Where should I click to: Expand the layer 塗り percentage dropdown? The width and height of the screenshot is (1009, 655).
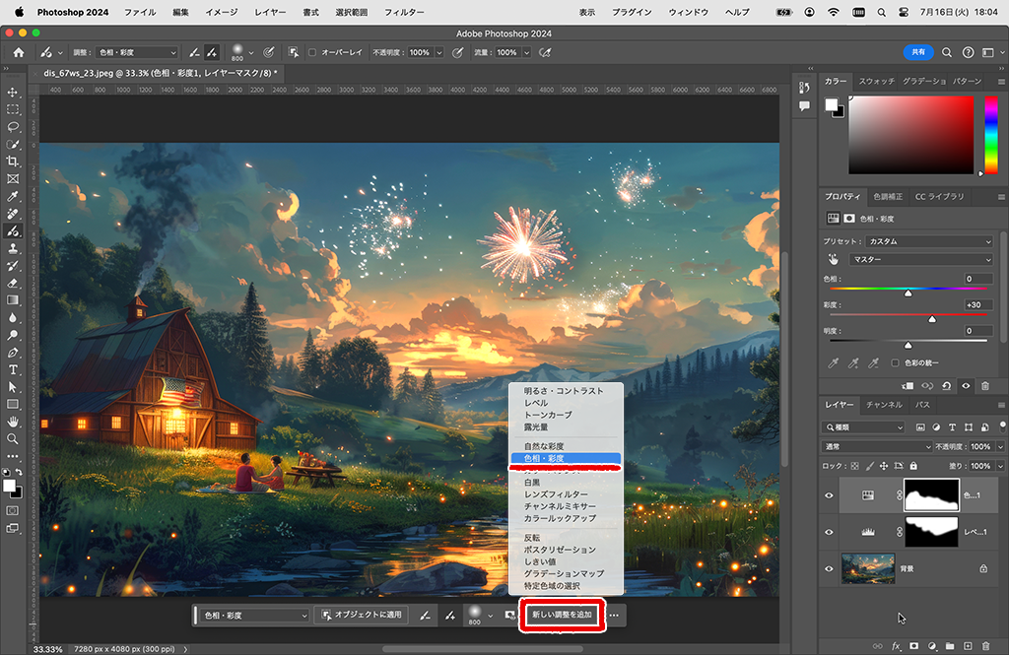click(1000, 466)
